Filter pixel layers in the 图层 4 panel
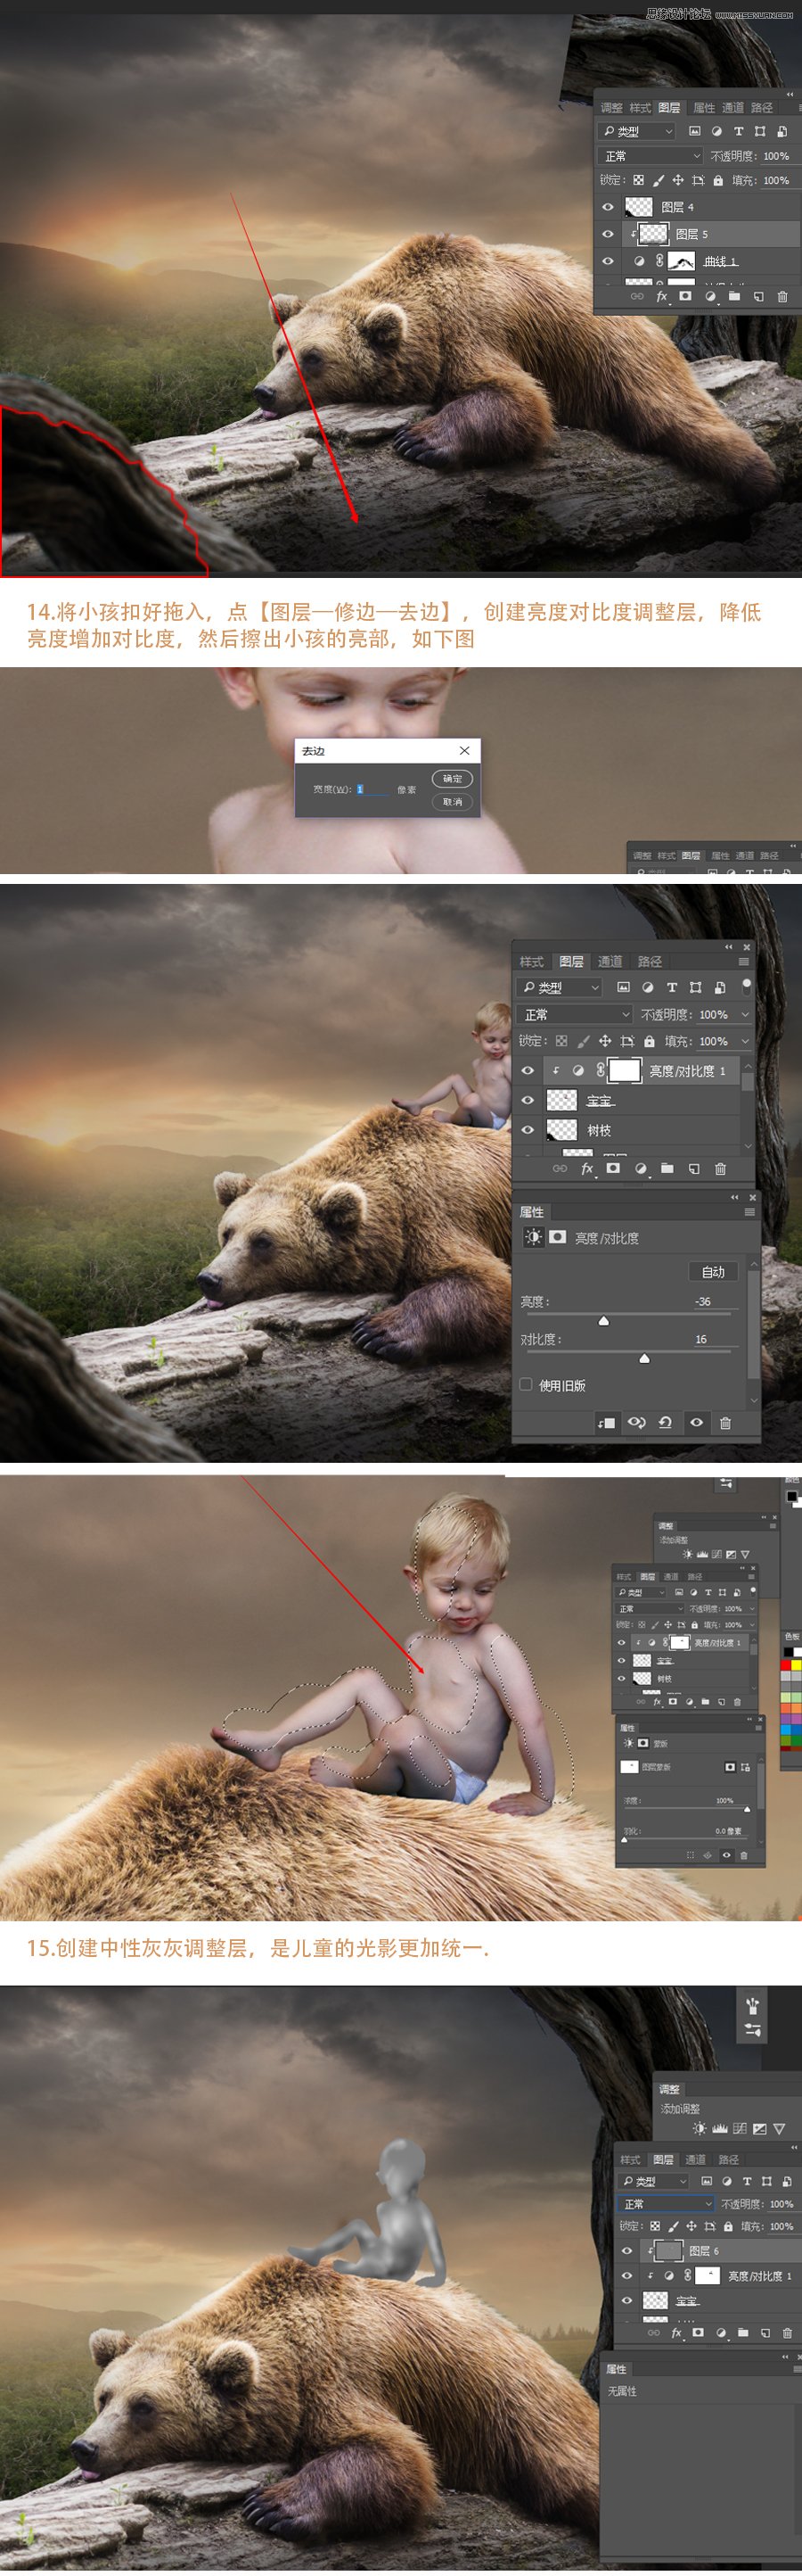 pos(694,131)
